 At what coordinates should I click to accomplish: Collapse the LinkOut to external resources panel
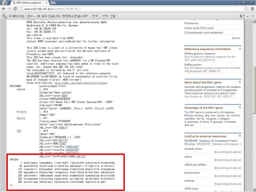(240, 135)
